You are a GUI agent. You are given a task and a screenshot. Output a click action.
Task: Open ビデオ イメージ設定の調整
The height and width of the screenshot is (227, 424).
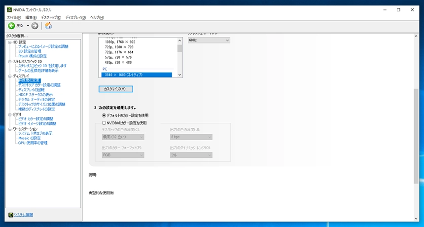(37, 124)
